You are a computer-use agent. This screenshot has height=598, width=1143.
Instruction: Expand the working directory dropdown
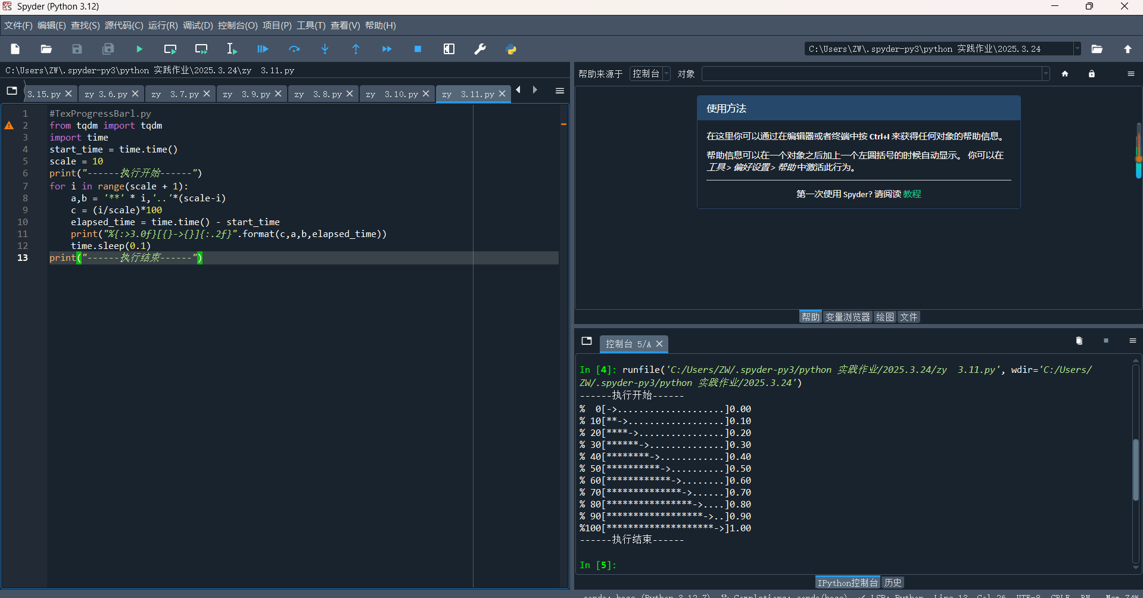[1077, 49]
